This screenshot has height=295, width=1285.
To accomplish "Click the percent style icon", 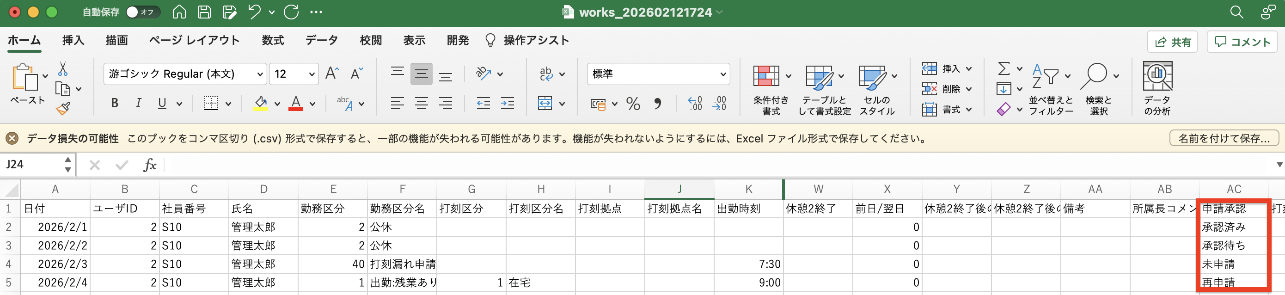I will (633, 104).
